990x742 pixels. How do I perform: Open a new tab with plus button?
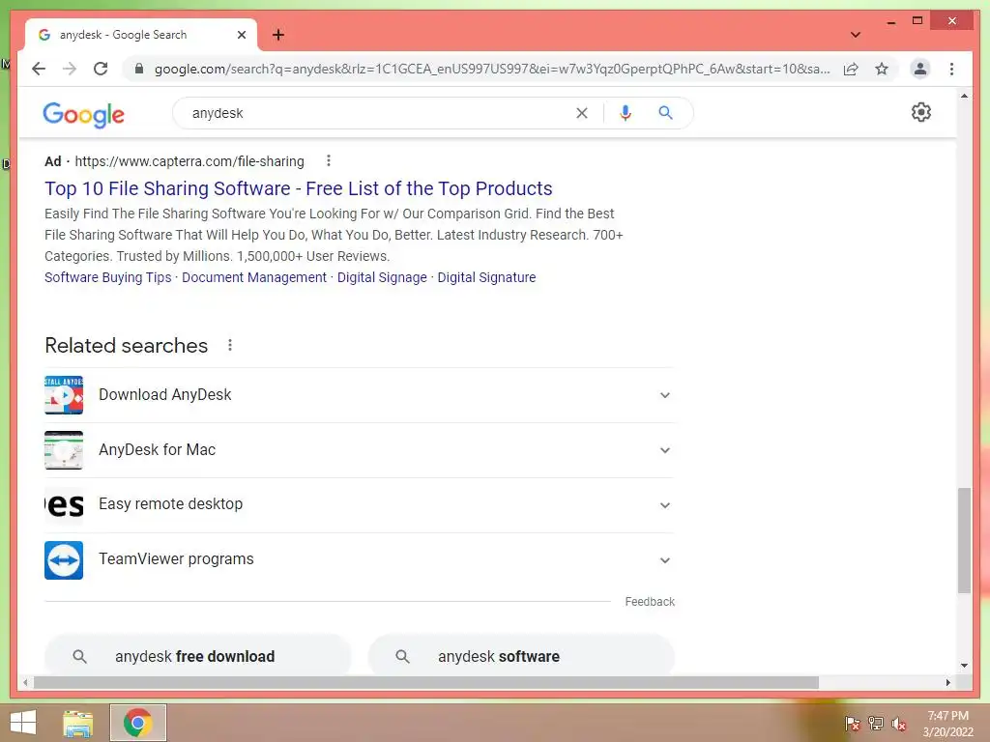[x=277, y=35]
